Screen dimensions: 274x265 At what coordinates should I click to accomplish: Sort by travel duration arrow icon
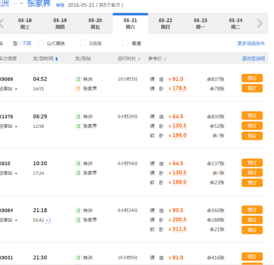tap(139, 59)
